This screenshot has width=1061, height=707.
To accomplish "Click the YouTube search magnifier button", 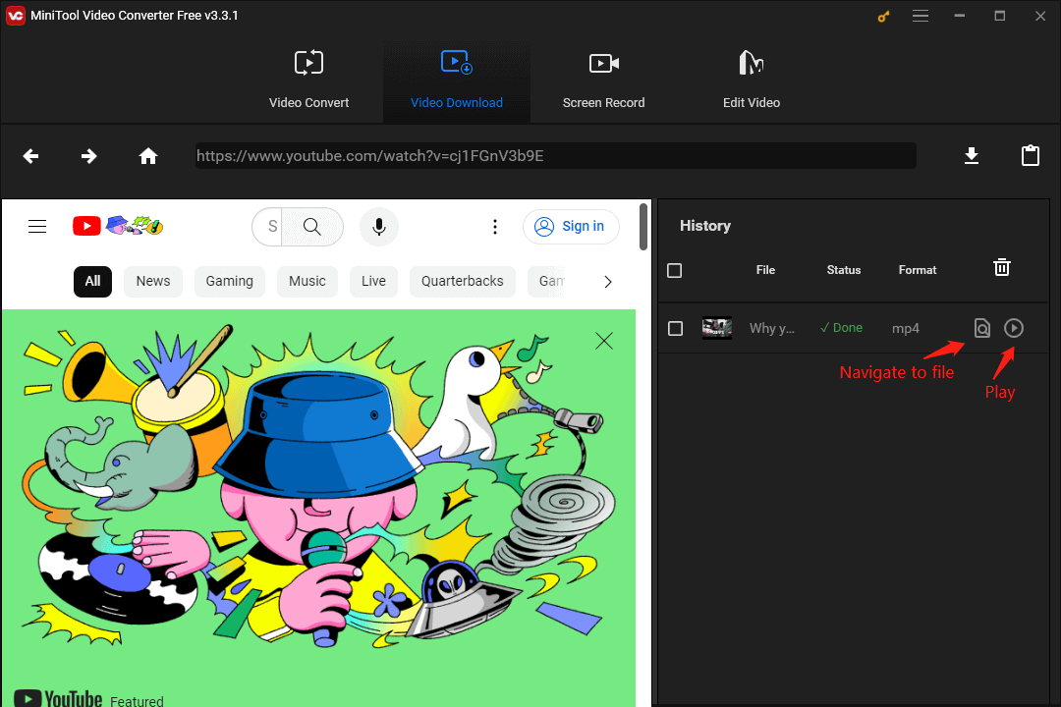I will point(312,226).
